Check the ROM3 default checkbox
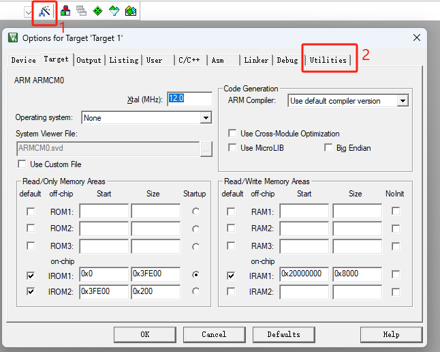Viewport: 440px width, 352px height. (x=31, y=246)
